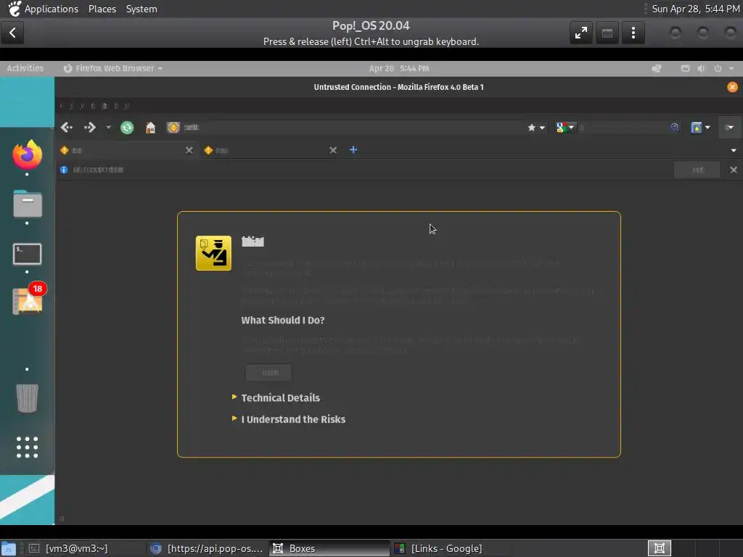Open the three-dot menu in Boxes header
Screen dimensions: 743x557
(x=633, y=33)
